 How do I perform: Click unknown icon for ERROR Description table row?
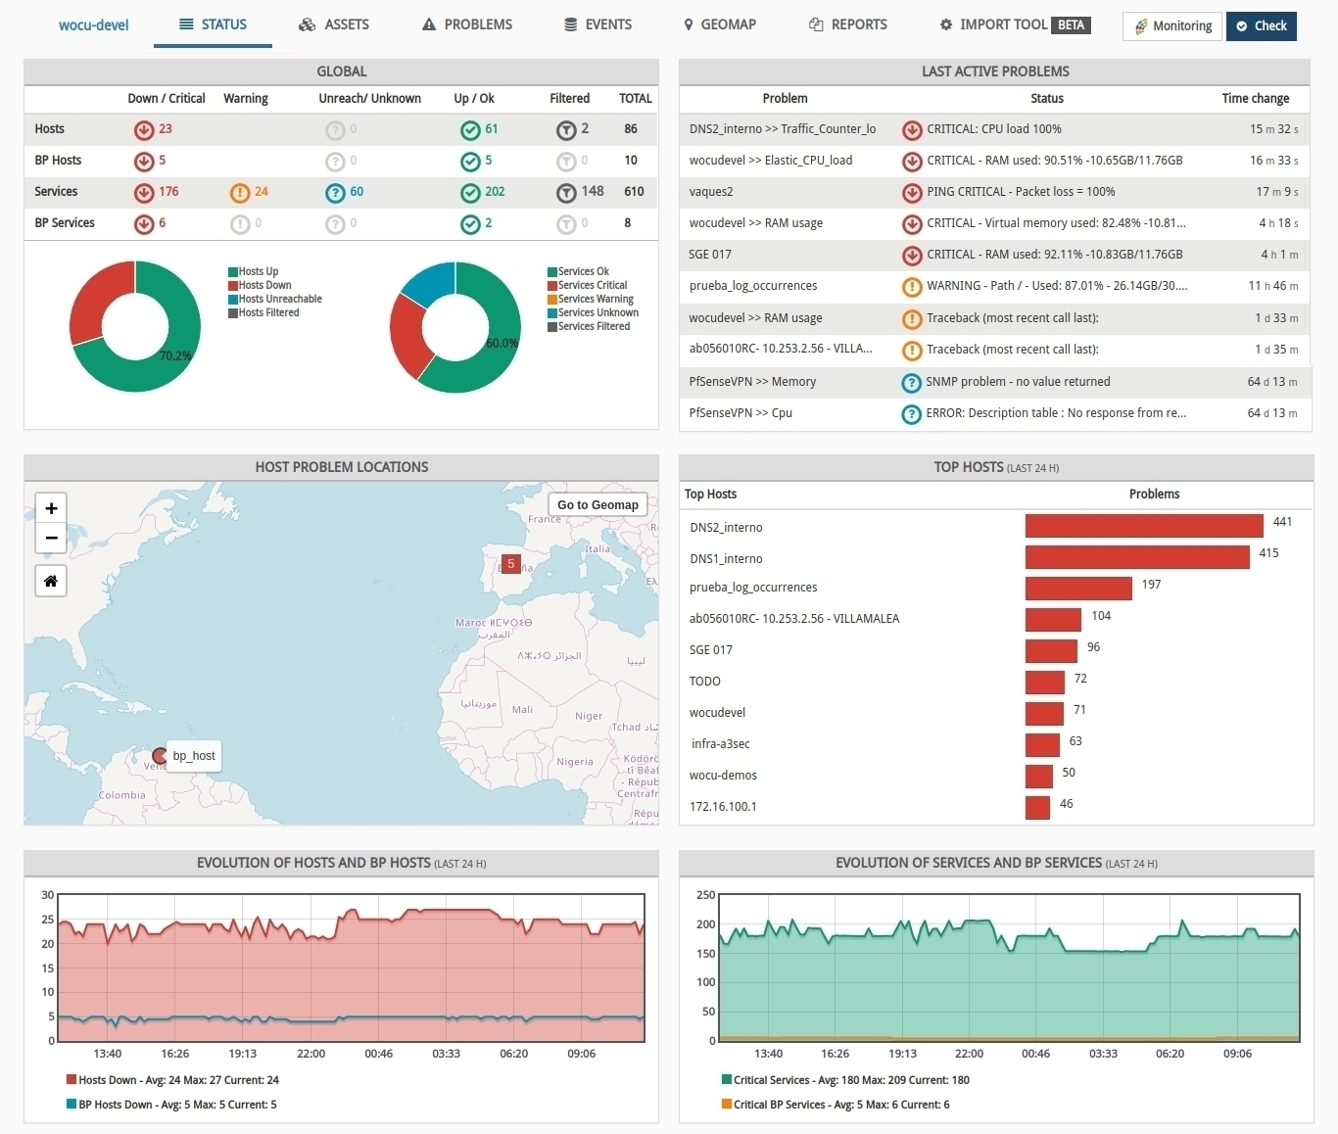(x=912, y=413)
